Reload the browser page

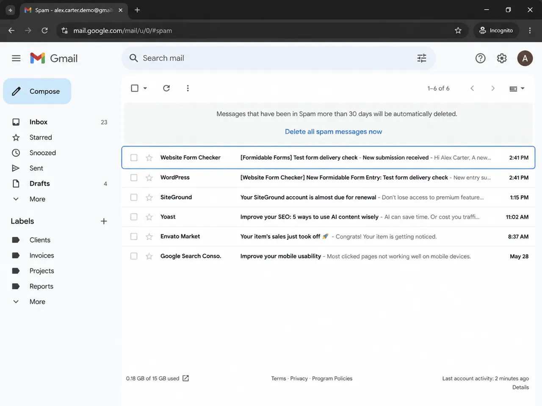(x=44, y=30)
